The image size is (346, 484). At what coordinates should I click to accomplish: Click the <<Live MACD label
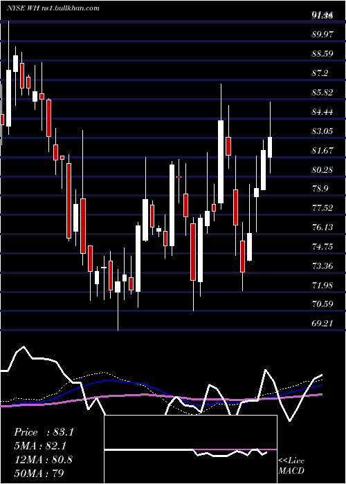coord(291,465)
